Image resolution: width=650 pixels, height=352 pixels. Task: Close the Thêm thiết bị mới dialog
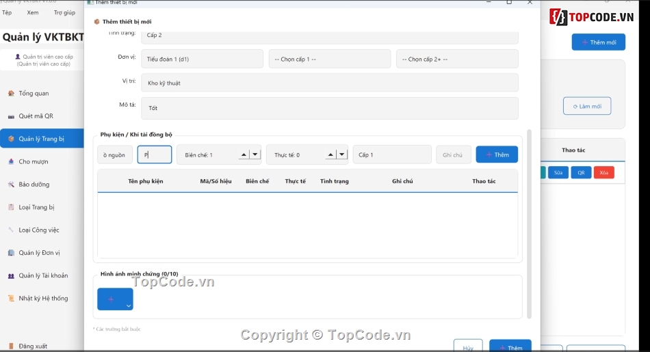[530, 3]
